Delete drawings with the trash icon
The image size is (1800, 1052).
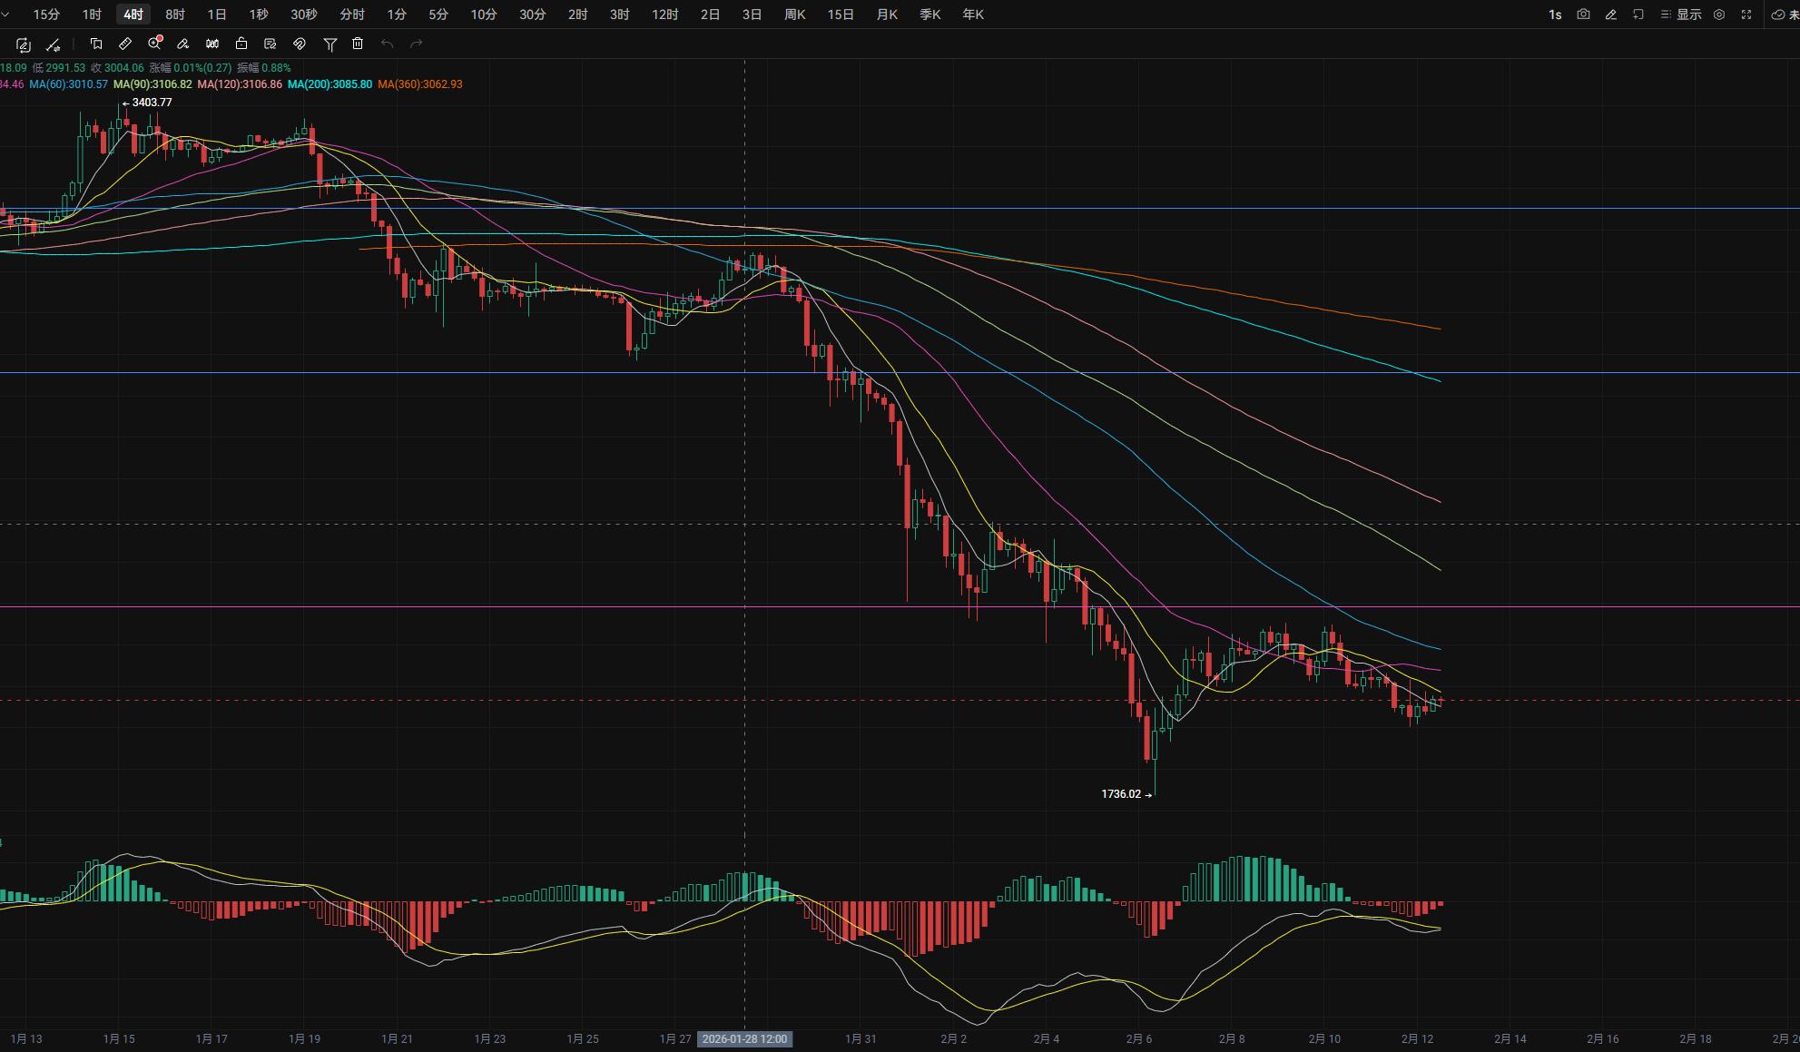coord(358,44)
